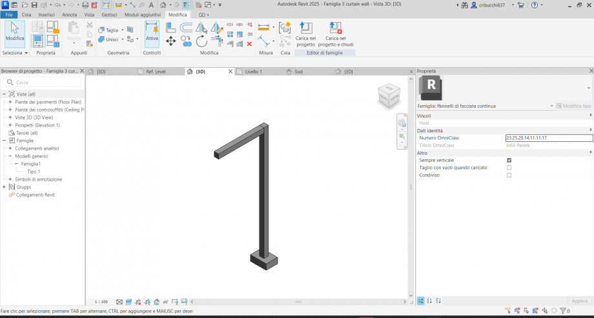Click the Numero OmniClass value field

(549, 138)
